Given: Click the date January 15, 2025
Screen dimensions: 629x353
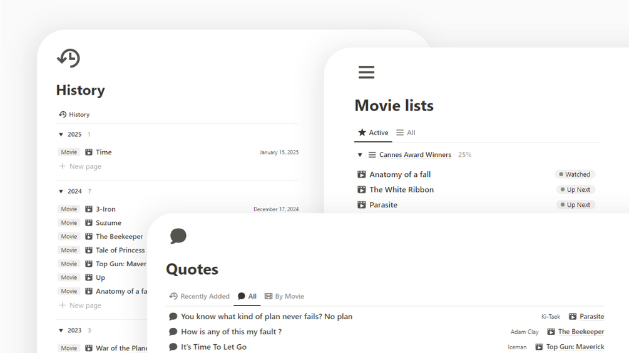Looking at the screenshot, I should 279,152.
